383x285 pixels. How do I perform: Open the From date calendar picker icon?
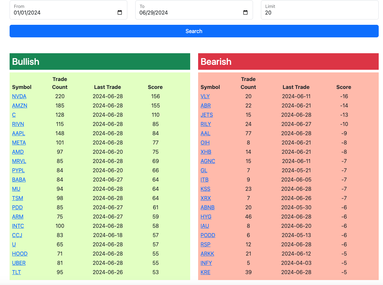(x=120, y=13)
